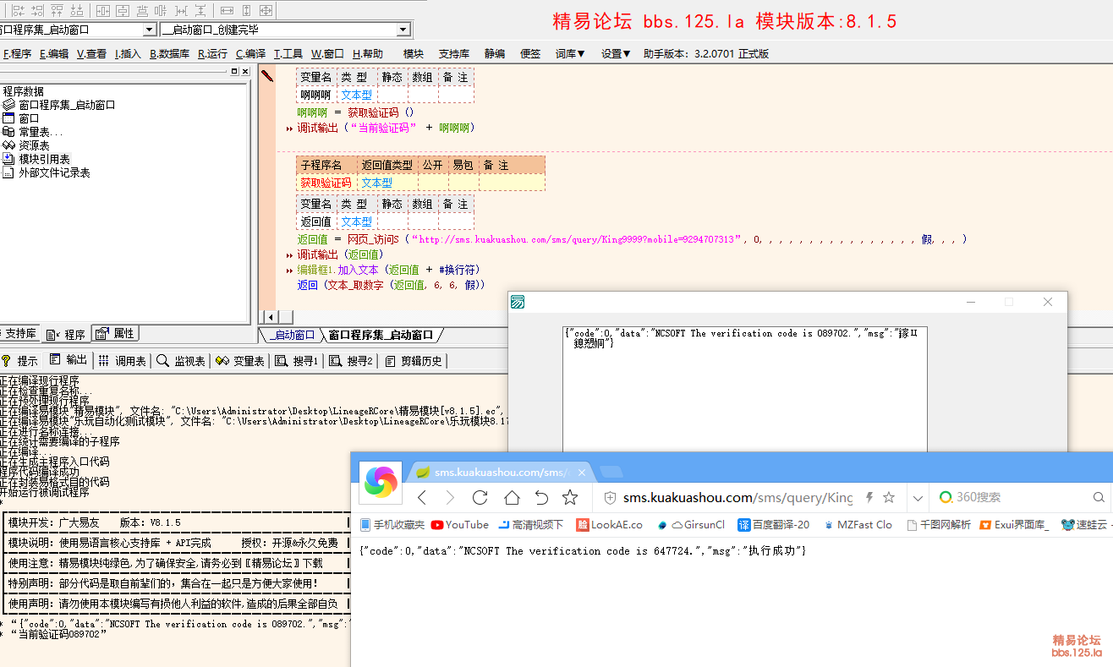Go back using the browser back arrow
Image resolution: width=1113 pixels, height=667 pixels.
coord(422,498)
